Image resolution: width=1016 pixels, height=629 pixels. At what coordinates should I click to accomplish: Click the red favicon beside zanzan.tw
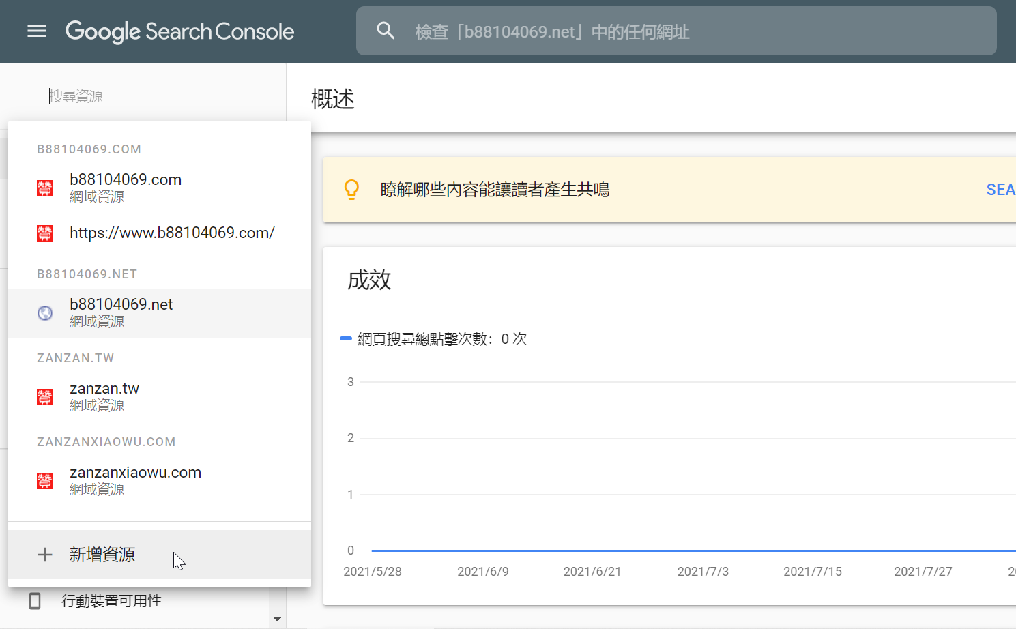click(x=45, y=397)
